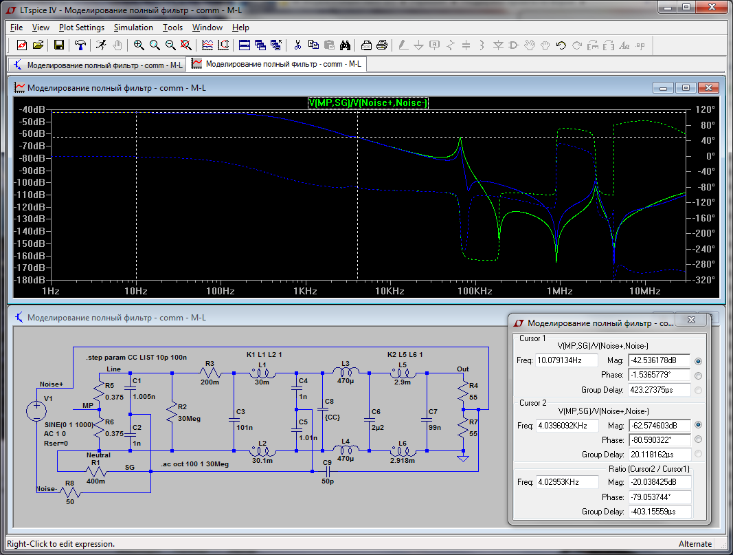Select Cursor 1 Mag radio button

click(699, 361)
